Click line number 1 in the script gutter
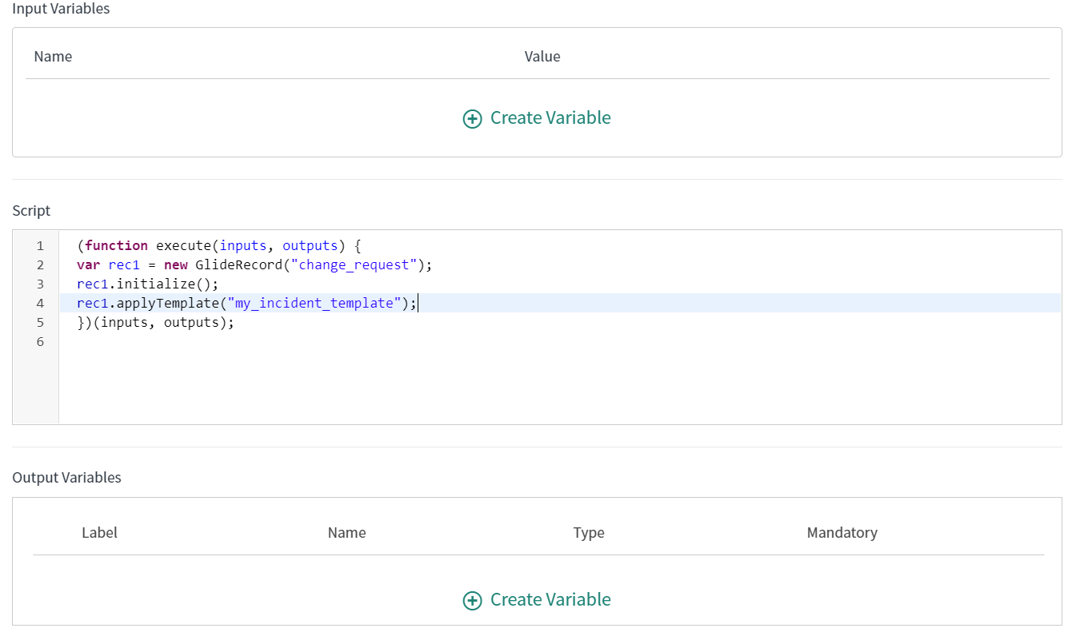Image resolution: width=1080 pixels, height=644 pixels. [40, 245]
